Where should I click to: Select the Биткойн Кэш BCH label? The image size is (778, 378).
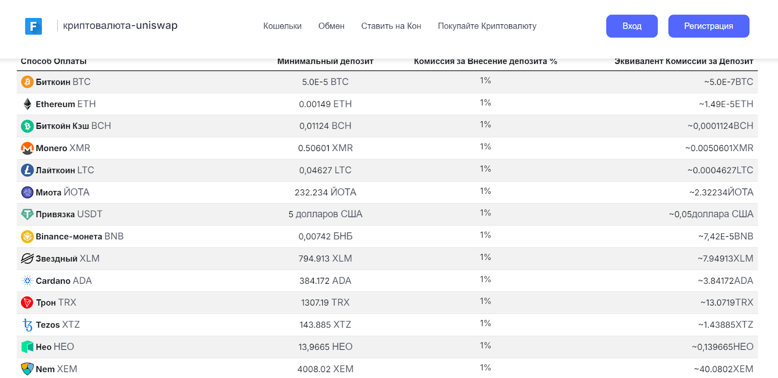click(x=73, y=126)
